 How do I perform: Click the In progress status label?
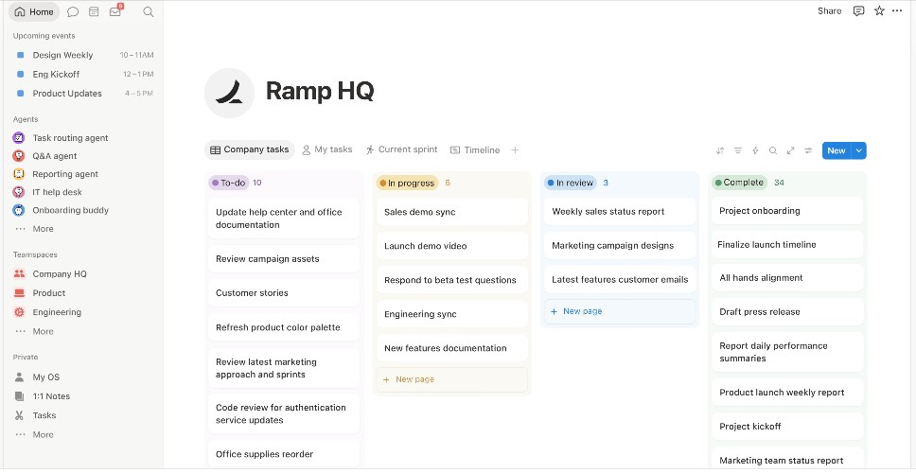click(407, 184)
